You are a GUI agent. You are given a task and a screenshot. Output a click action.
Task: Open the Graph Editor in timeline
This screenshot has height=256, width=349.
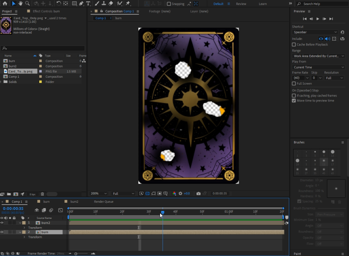(x=61, y=210)
